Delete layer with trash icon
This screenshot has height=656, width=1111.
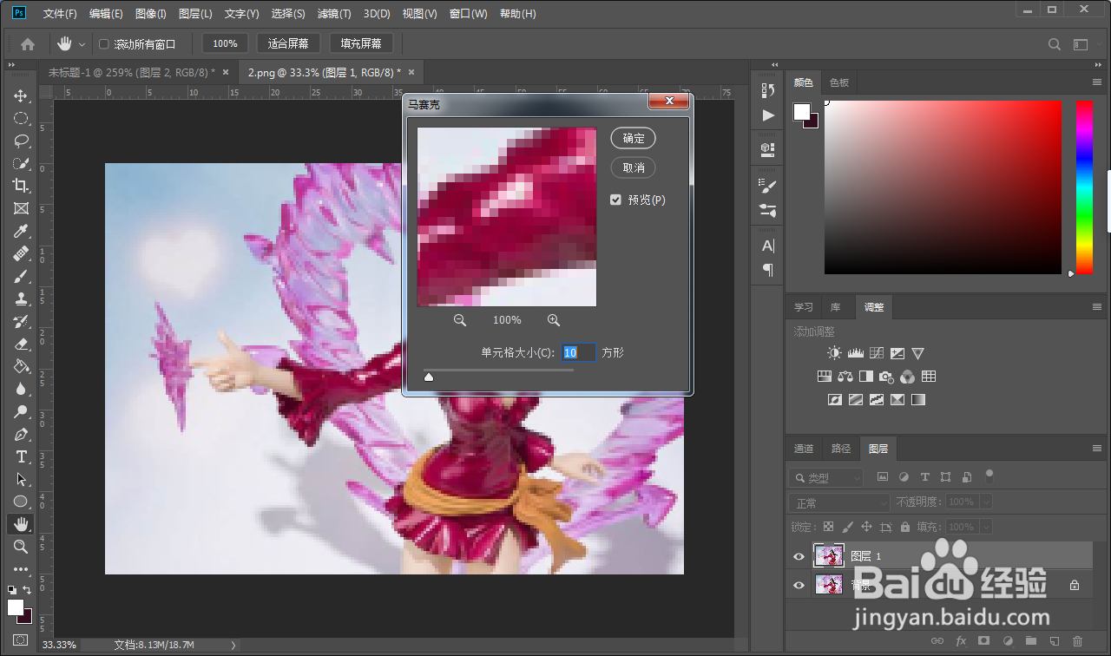tap(1077, 641)
